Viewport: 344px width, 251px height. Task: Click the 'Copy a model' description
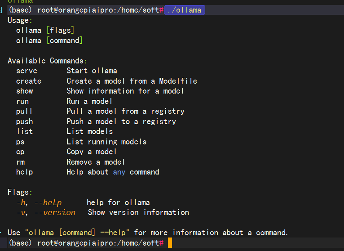92,152
